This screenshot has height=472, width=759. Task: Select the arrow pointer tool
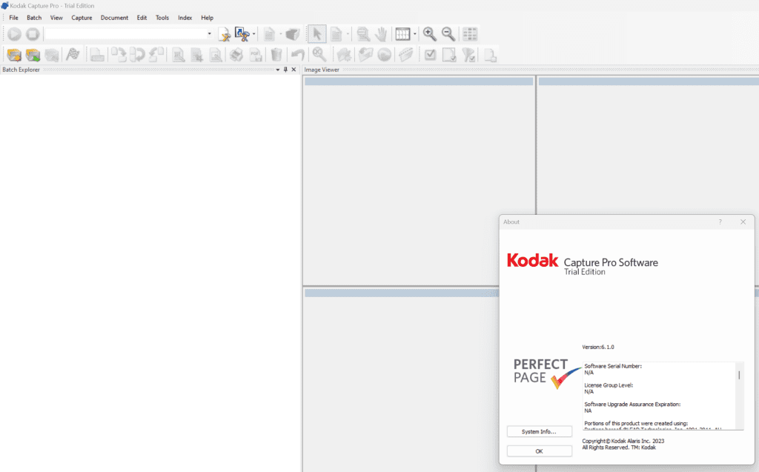pos(317,34)
